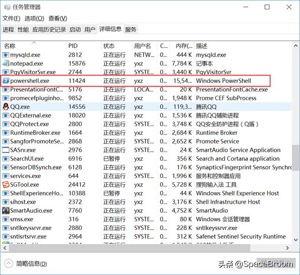Sort by the truncated C... column header
Image resolution: width=300 pixels, height=275 pixels.
point(164,46)
